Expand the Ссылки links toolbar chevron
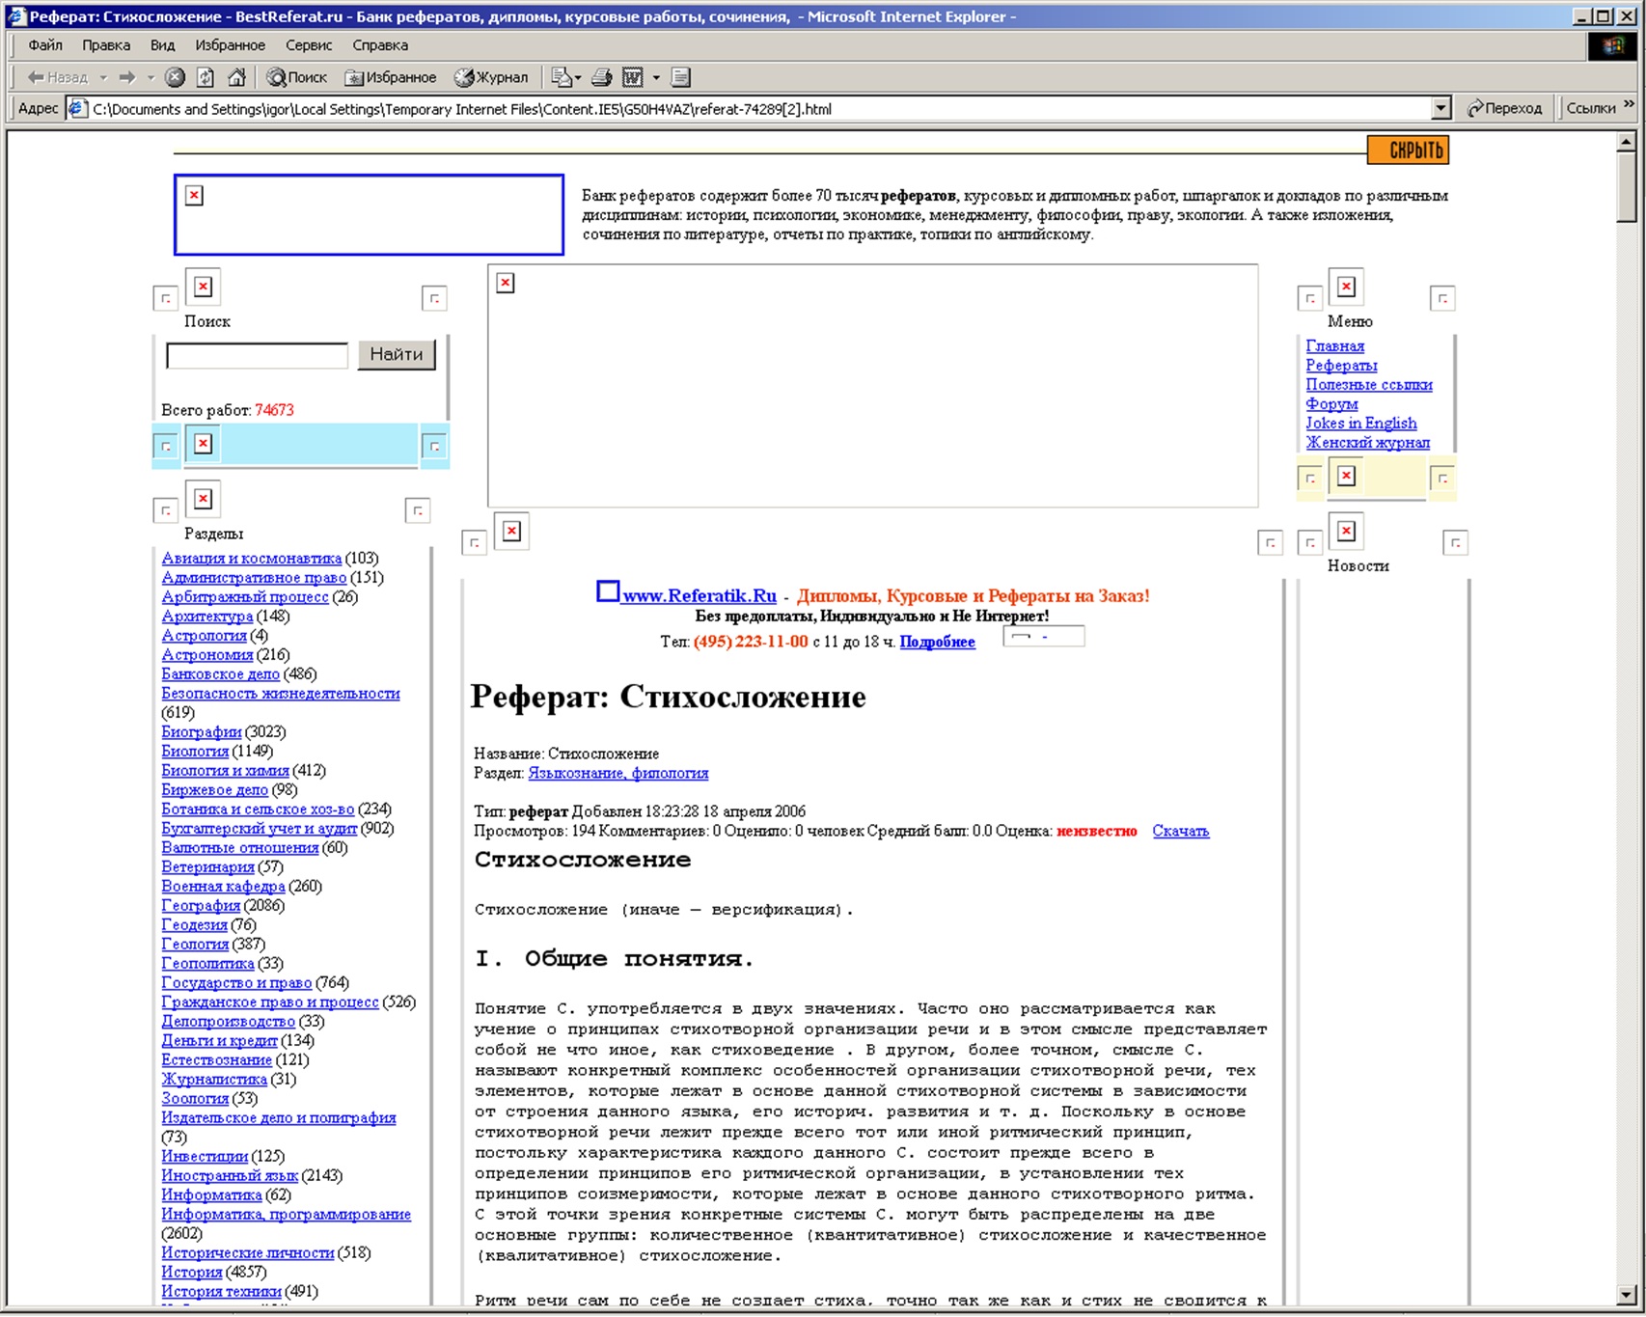1646x1317 pixels. click(1629, 104)
